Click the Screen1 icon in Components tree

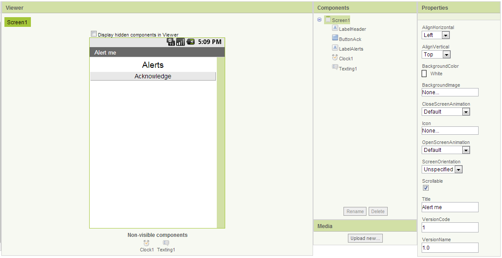click(328, 19)
